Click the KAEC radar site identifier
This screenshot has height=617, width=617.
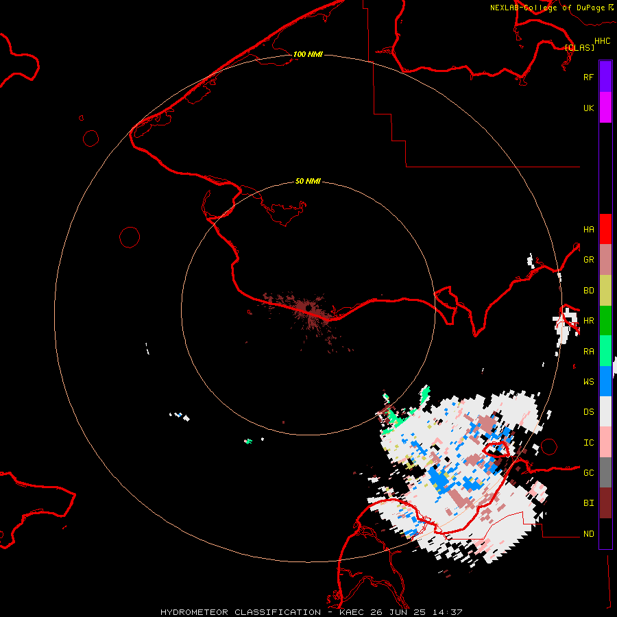pos(352,612)
